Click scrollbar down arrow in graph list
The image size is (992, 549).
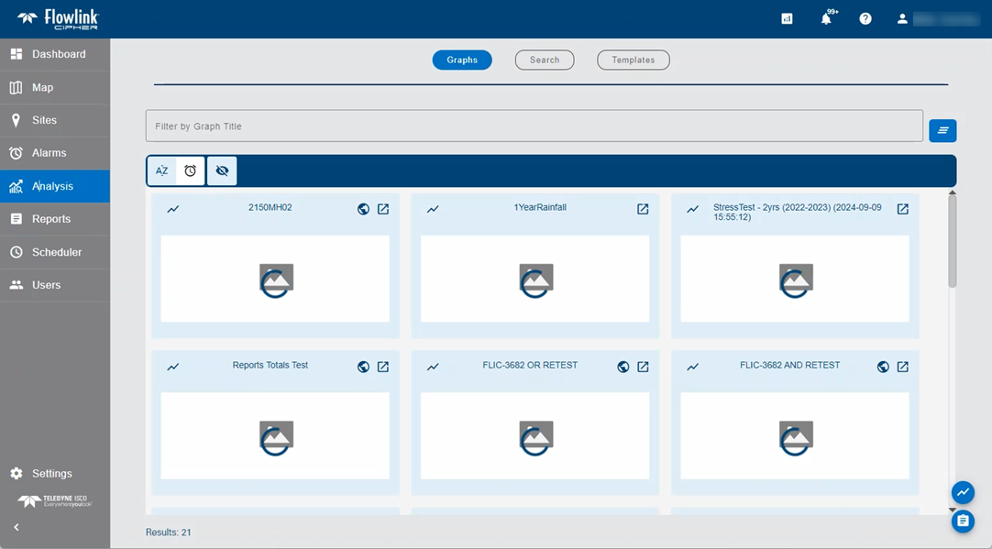pyautogui.click(x=953, y=510)
